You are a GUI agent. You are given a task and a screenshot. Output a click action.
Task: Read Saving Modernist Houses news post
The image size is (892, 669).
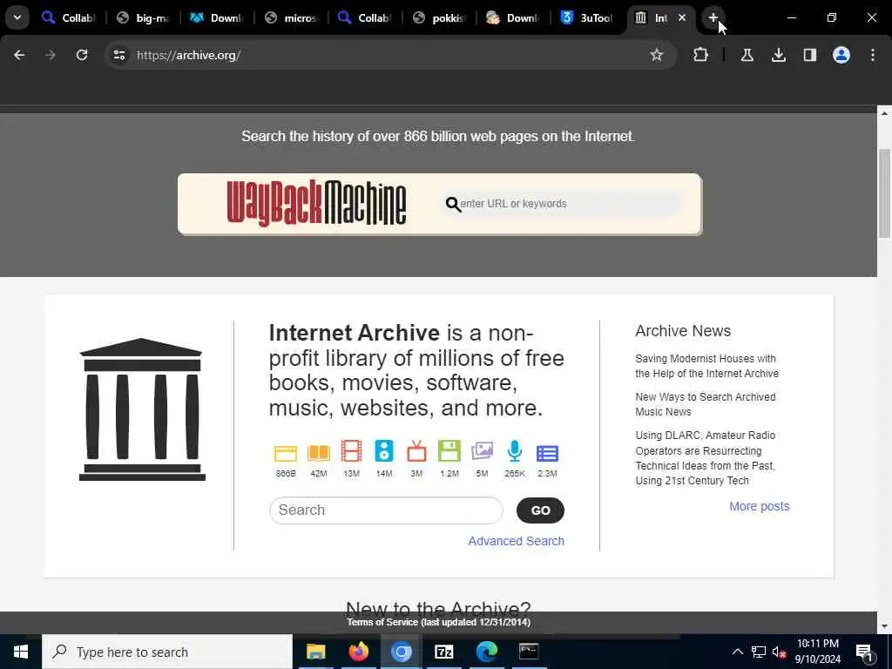(706, 366)
